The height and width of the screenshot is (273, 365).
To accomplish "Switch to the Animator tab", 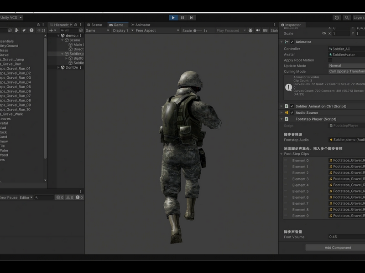I will (x=141, y=25).
